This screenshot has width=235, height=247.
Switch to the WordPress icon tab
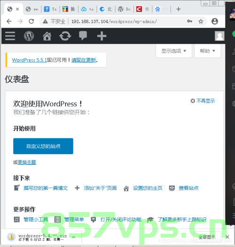coord(121,9)
